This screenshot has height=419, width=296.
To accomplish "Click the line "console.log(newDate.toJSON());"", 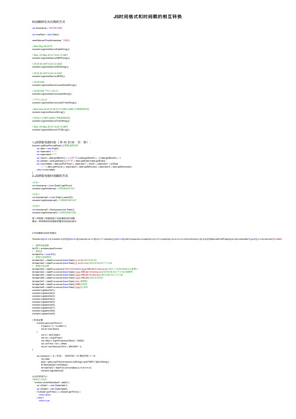I will (x=49, y=76).
